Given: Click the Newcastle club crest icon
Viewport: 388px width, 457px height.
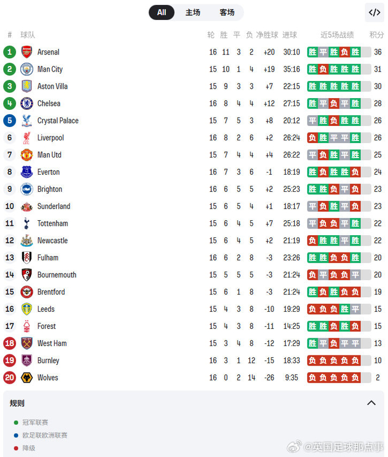Looking at the screenshot, I should tap(27, 241).
